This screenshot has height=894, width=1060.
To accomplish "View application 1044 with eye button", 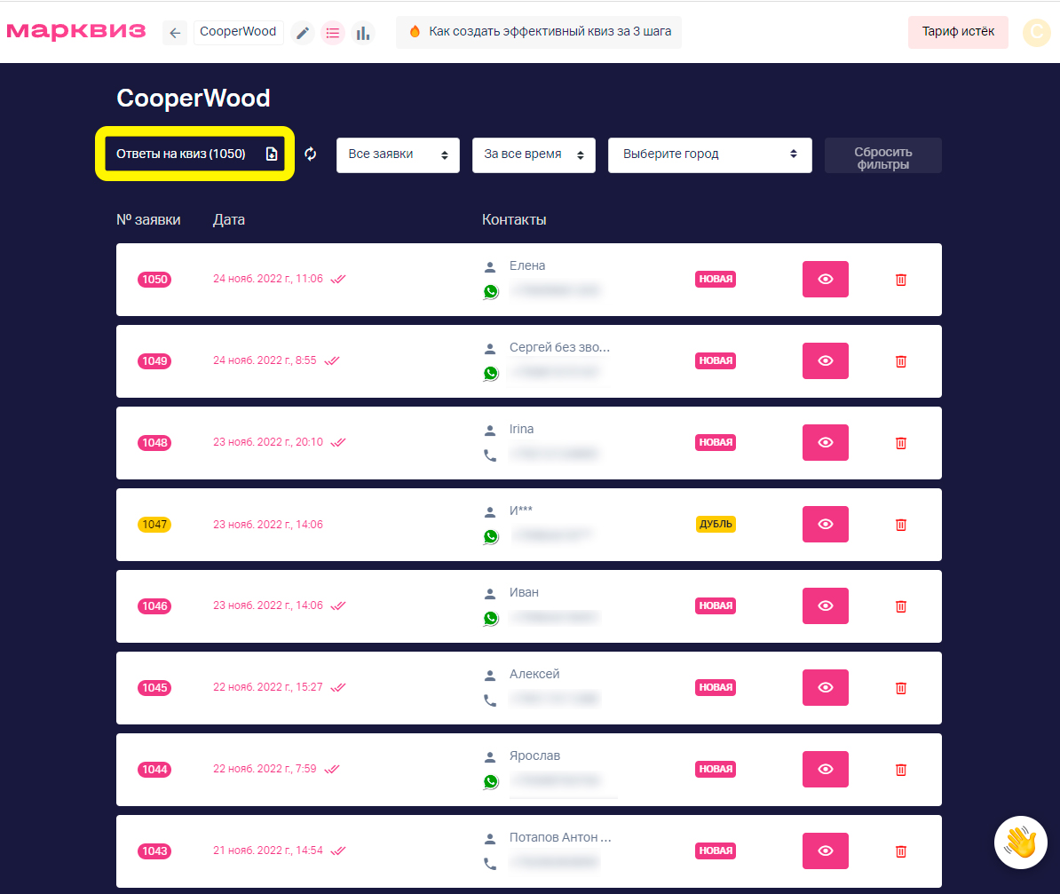I will (825, 769).
